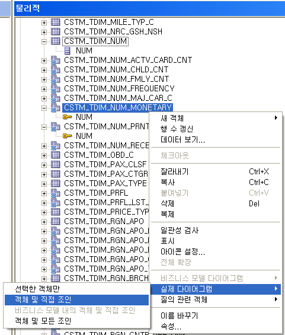Expand the CSTM_TDIM_PAX_TYPE node

click(x=44, y=184)
